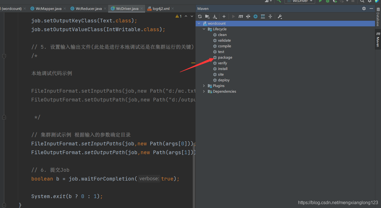Click the wordcount Maven module icon

coord(205,24)
